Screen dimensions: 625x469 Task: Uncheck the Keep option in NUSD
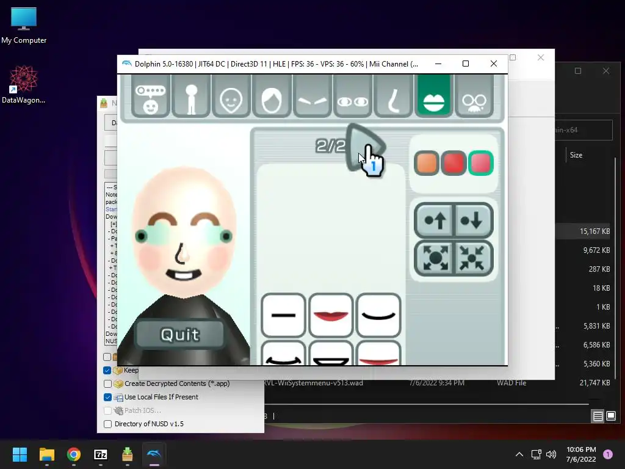tap(107, 370)
